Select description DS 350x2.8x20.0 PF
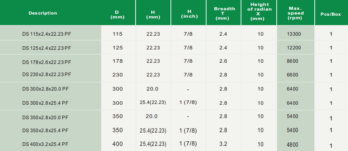 click(x=45, y=118)
